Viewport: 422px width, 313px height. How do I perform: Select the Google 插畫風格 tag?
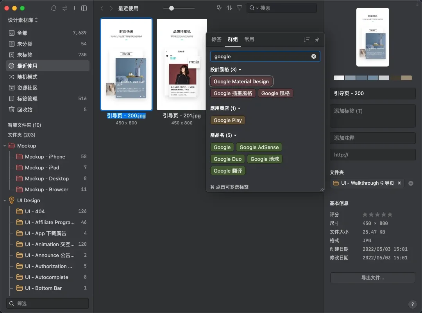click(x=233, y=93)
